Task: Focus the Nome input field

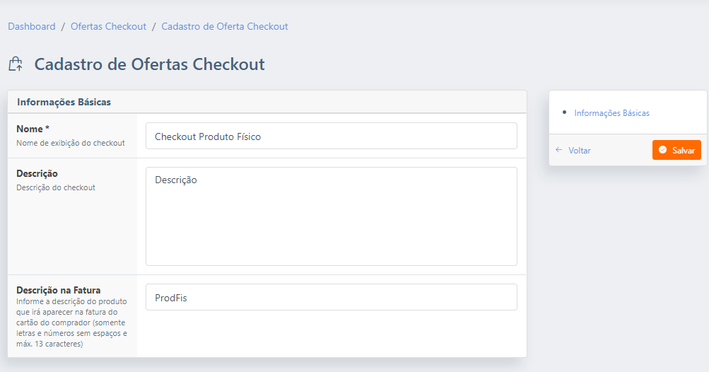Action: pos(331,136)
